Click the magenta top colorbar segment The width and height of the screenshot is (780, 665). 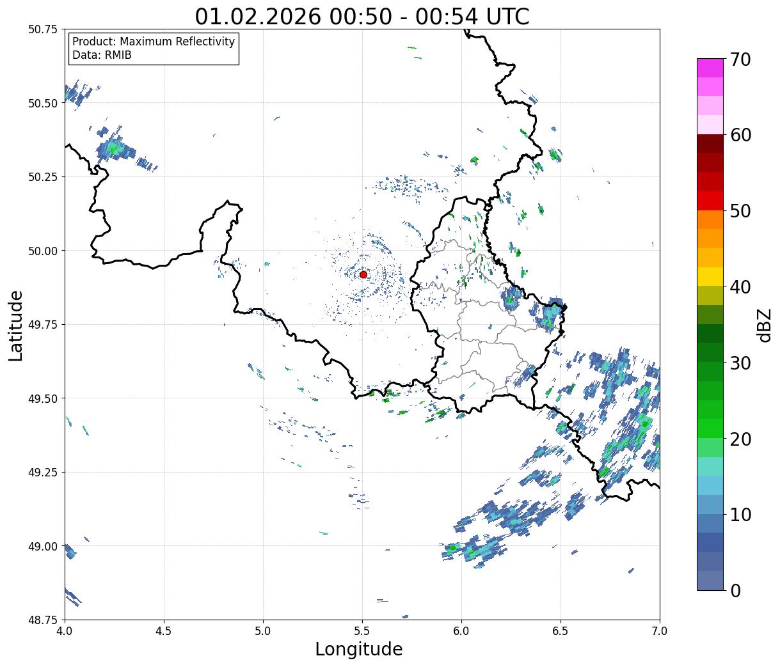[x=710, y=68]
